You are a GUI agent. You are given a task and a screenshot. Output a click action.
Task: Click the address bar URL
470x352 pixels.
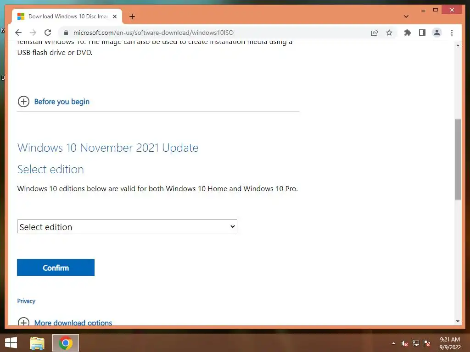click(x=153, y=33)
